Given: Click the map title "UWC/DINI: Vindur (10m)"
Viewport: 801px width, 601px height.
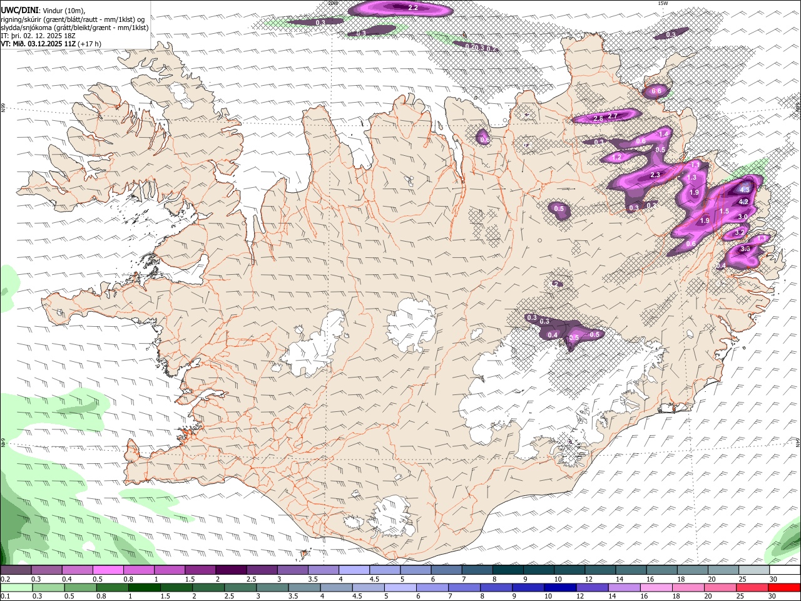Looking at the screenshot, I should (x=43, y=11).
